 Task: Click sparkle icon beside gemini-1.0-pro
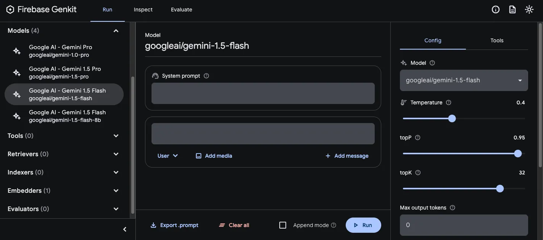[17, 51]
